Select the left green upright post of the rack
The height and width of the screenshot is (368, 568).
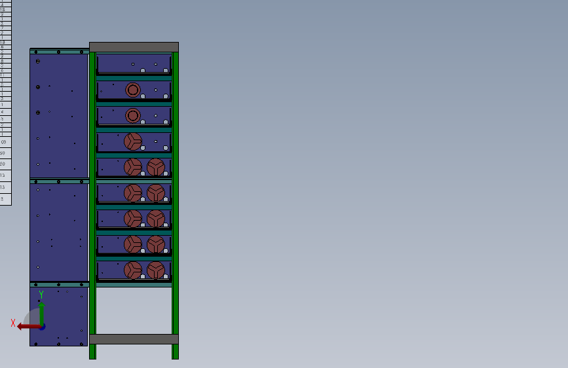pyautogui.click(x=92, y=206)
